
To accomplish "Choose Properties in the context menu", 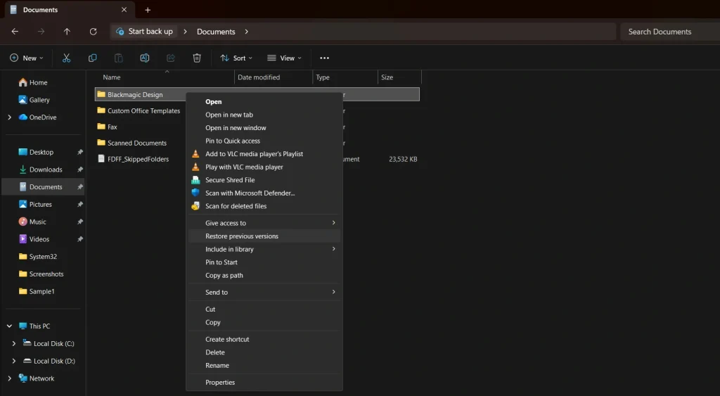I will pyautogui.click(x=264, y=382).
